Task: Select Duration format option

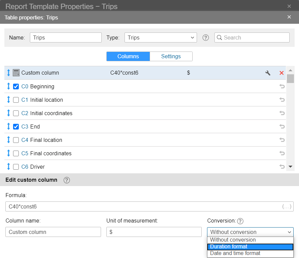Action: tap(250, 247)
